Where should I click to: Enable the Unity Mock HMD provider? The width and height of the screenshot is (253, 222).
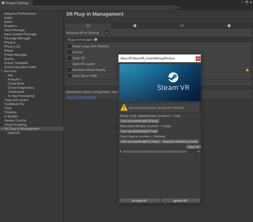pos(69,76)
